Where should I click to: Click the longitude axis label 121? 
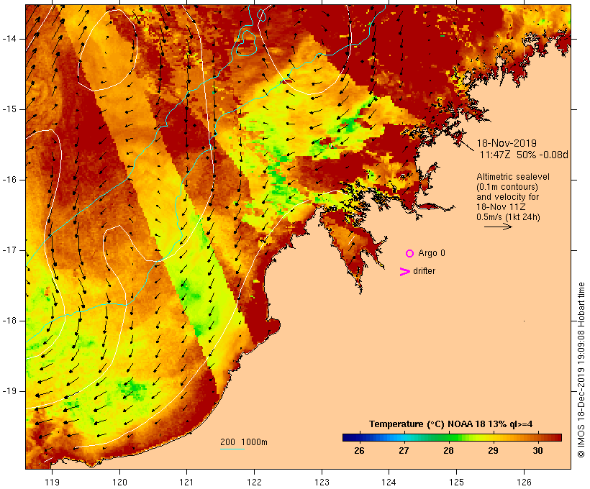[x=186, y=483]
